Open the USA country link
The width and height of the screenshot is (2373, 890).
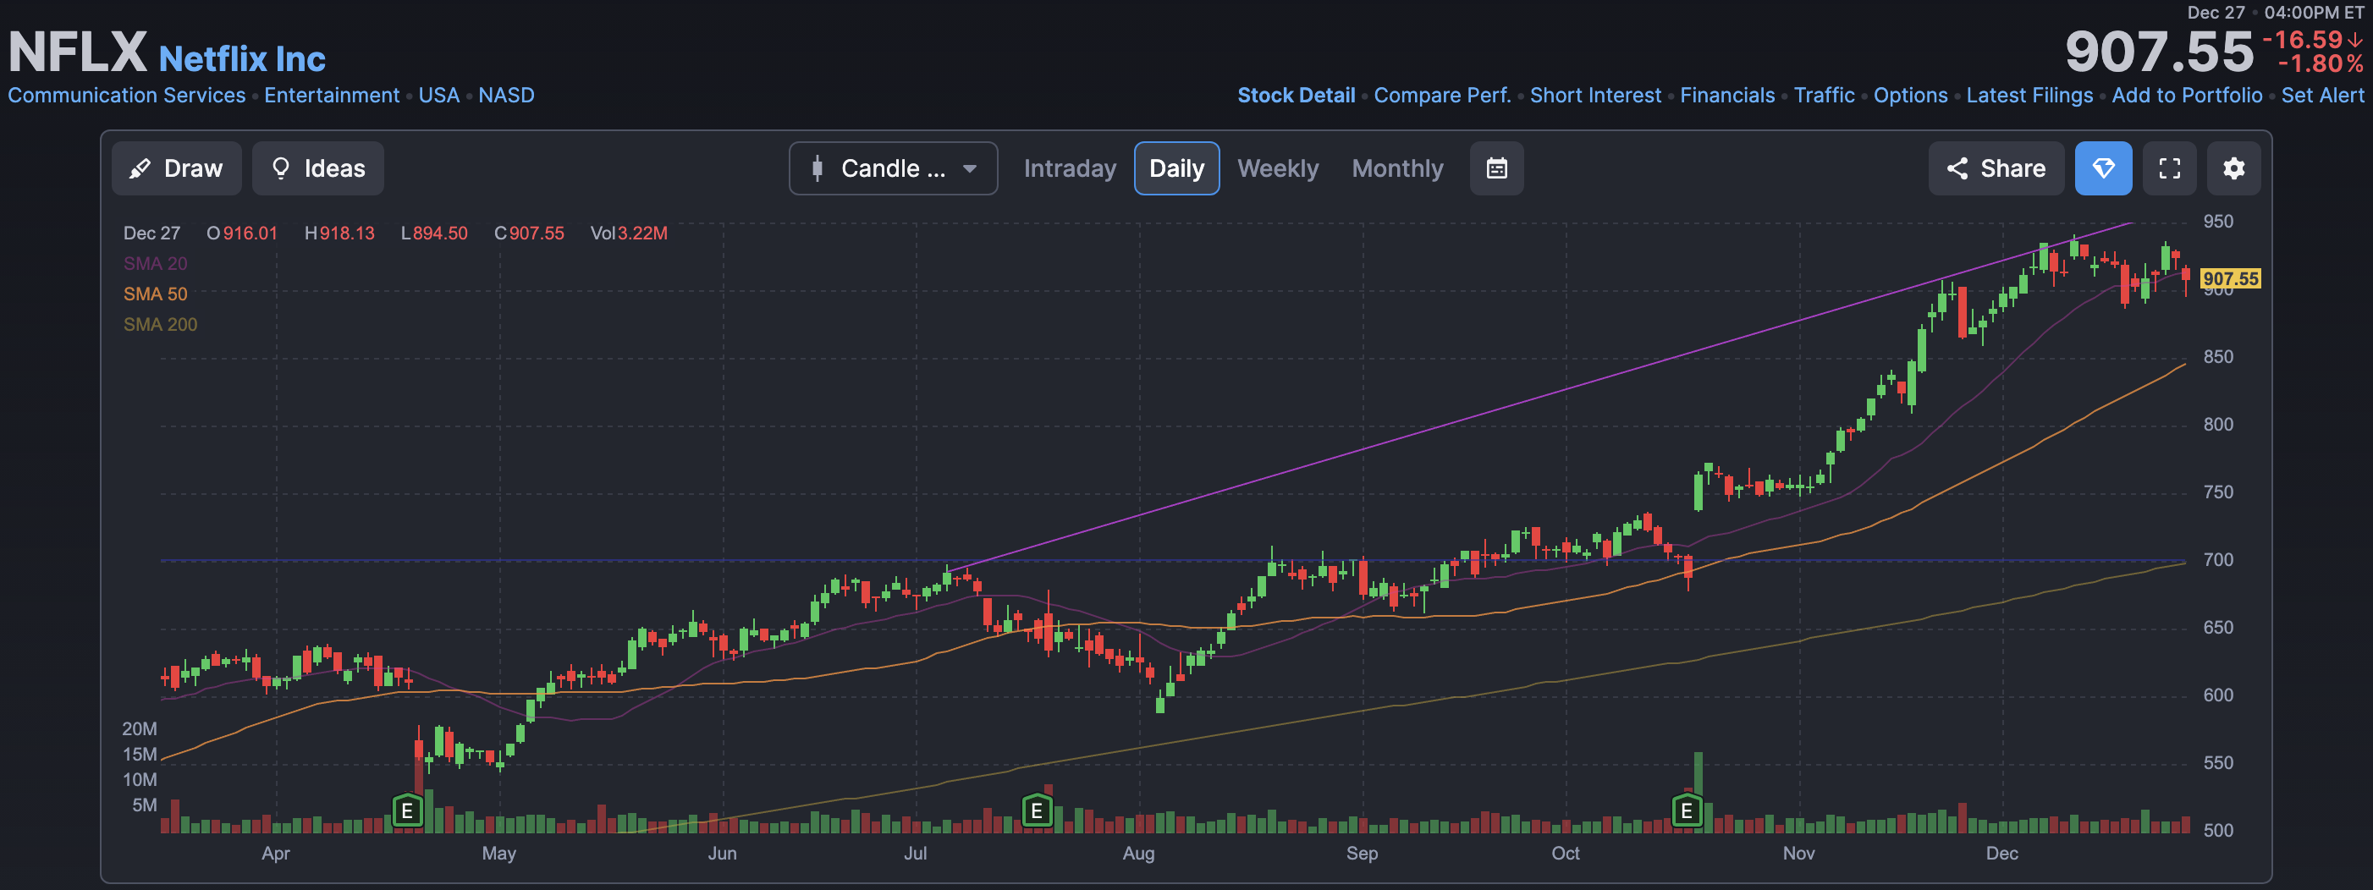[x=438, y=95]
